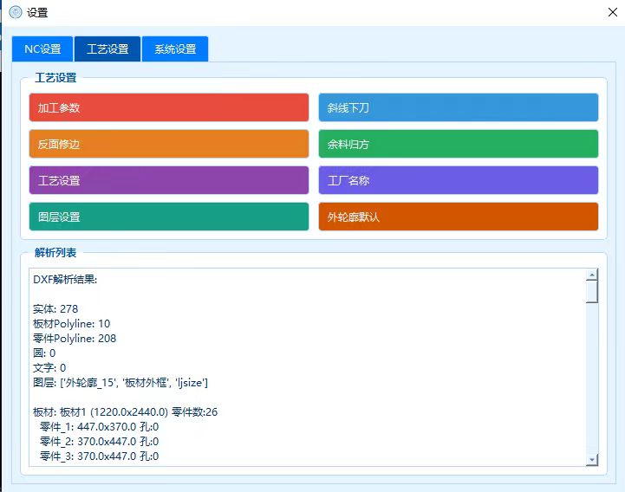Click the '板材Polyline: 10' line

(71, 324)
